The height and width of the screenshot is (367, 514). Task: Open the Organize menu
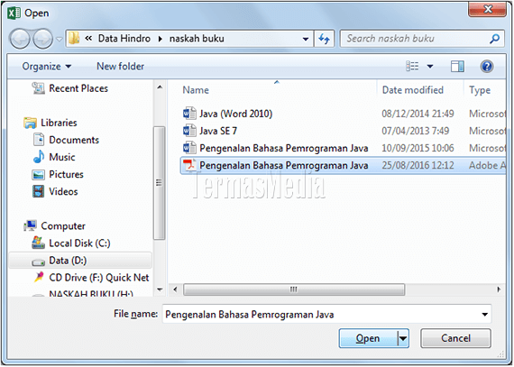coord(47,67)
